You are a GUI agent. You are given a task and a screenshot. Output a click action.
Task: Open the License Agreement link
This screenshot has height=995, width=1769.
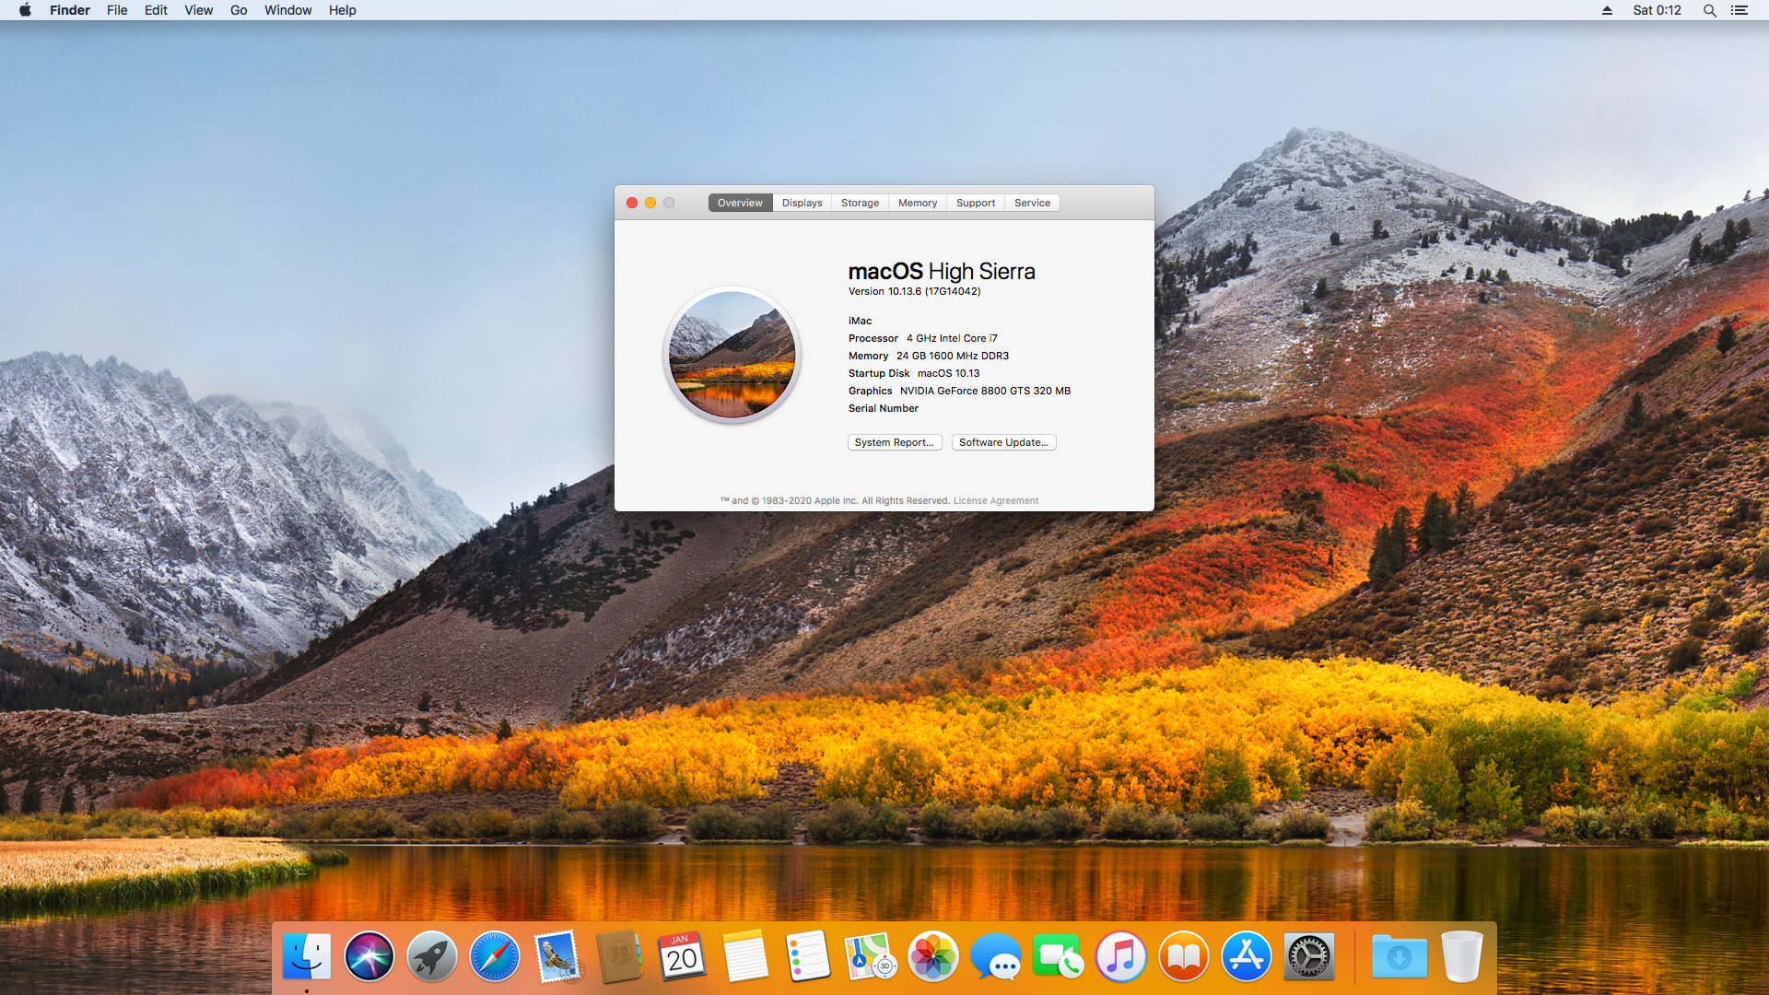coord(995,501)
